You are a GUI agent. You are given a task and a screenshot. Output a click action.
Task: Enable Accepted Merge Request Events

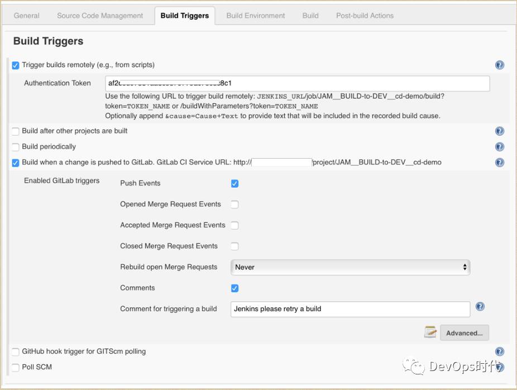(235, 226)
